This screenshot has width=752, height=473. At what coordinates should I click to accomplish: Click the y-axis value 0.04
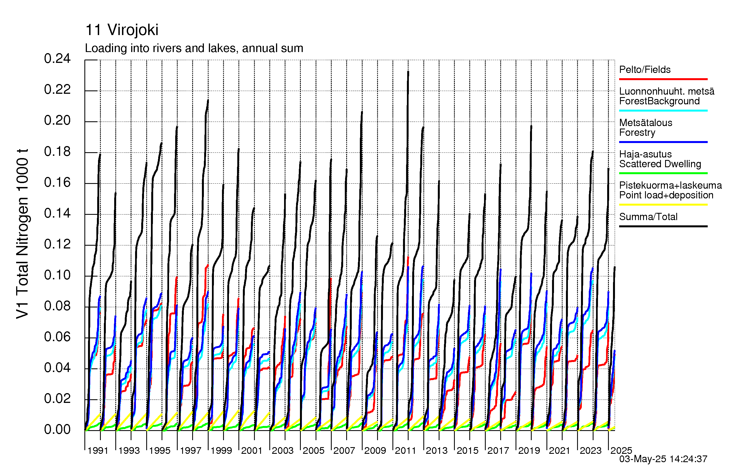pos(57,368)
